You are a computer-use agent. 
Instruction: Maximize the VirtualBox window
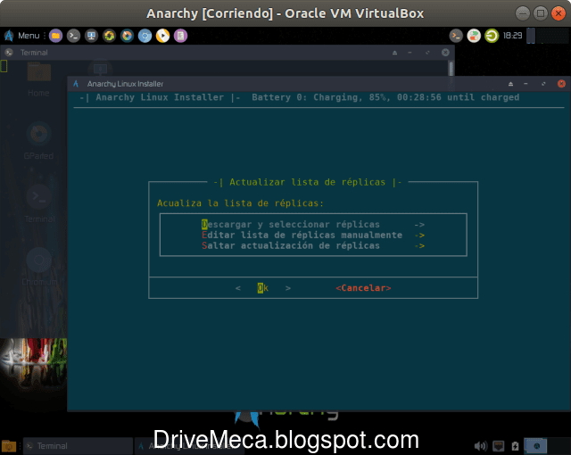tap(541, 13)
